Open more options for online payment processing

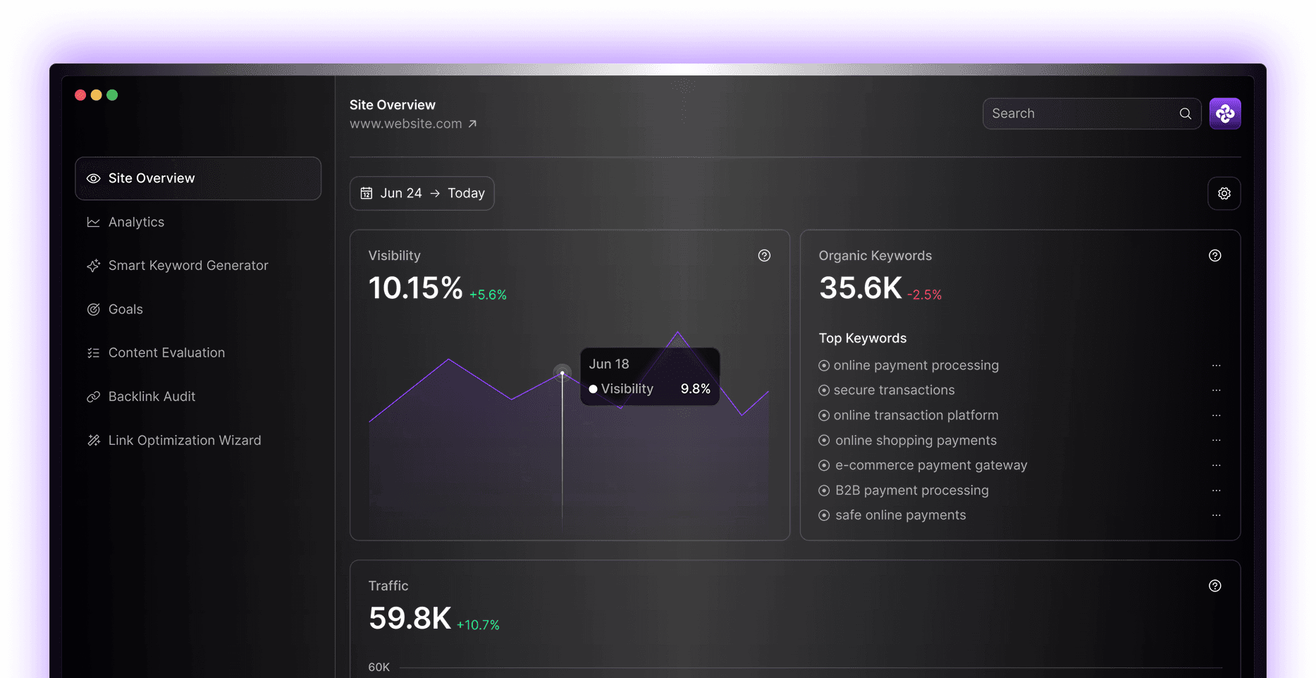tap(1216, 366)
